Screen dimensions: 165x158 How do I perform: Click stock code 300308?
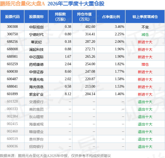(12, 27)
